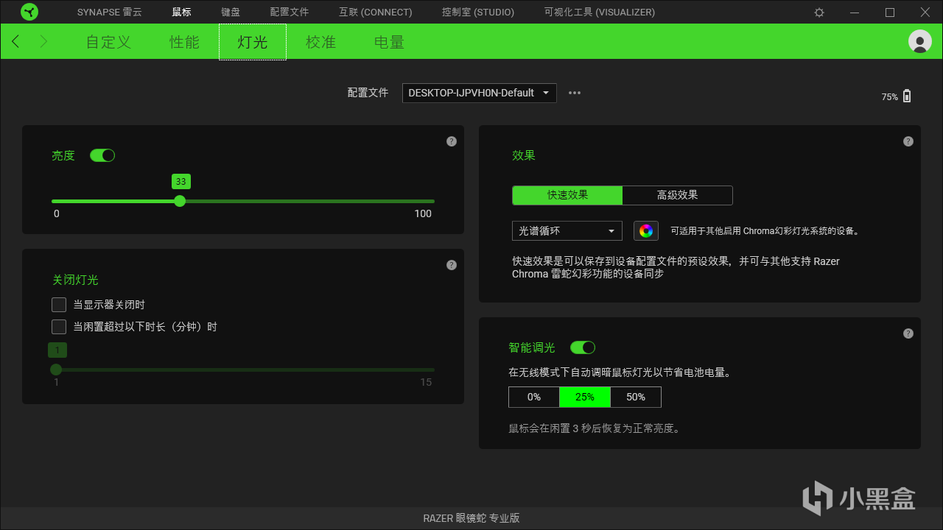Select 25% smart dimming level
Screen dimensions: 943x530
585,397
